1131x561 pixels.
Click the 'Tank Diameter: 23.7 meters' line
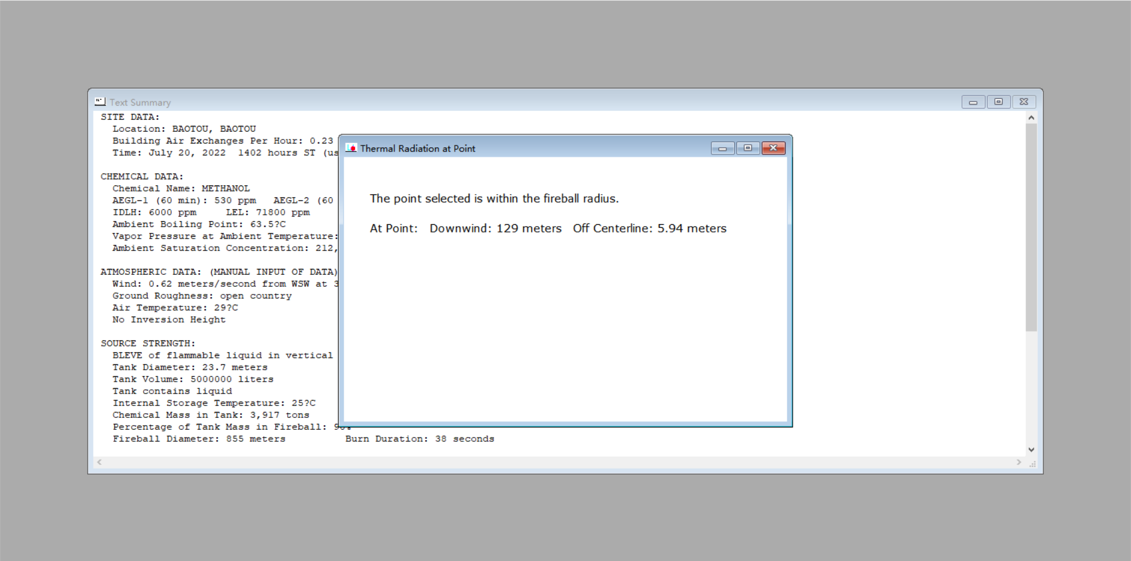190,367
